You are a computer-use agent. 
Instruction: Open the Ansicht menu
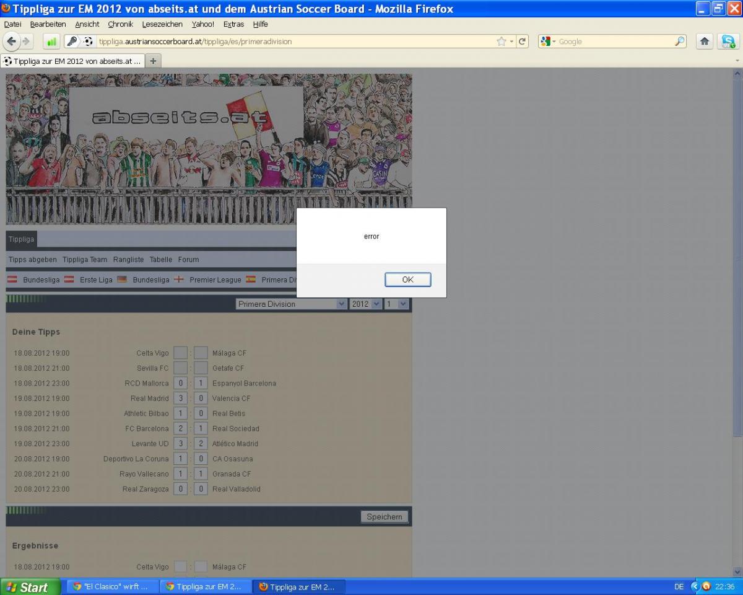click(87, 24)
